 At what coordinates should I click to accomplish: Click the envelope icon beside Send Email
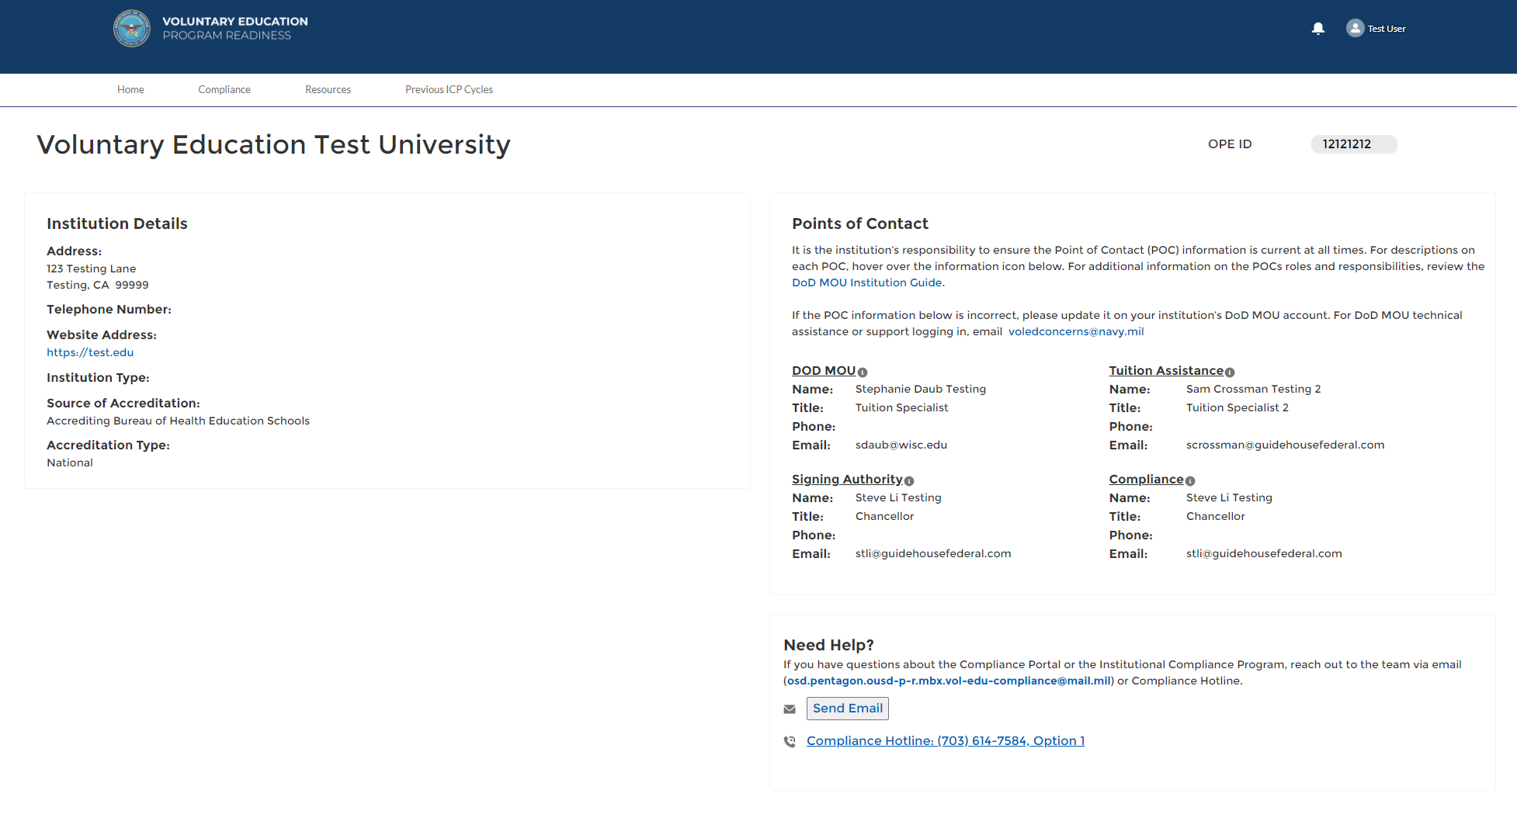[x=790, y=709]
